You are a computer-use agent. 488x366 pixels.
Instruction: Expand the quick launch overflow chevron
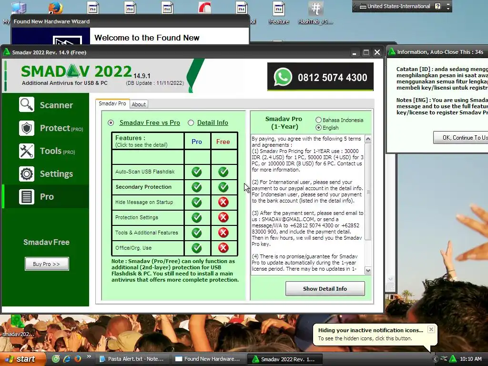pos(89,356)
